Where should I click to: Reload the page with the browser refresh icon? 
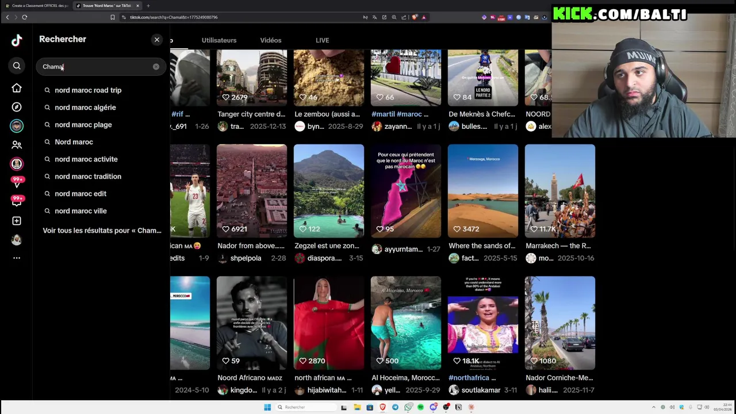pos(25,17)
